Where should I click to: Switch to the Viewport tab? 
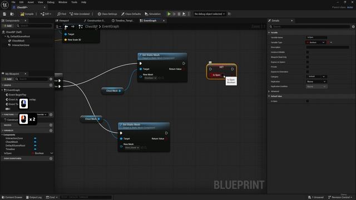click(62, 21)
